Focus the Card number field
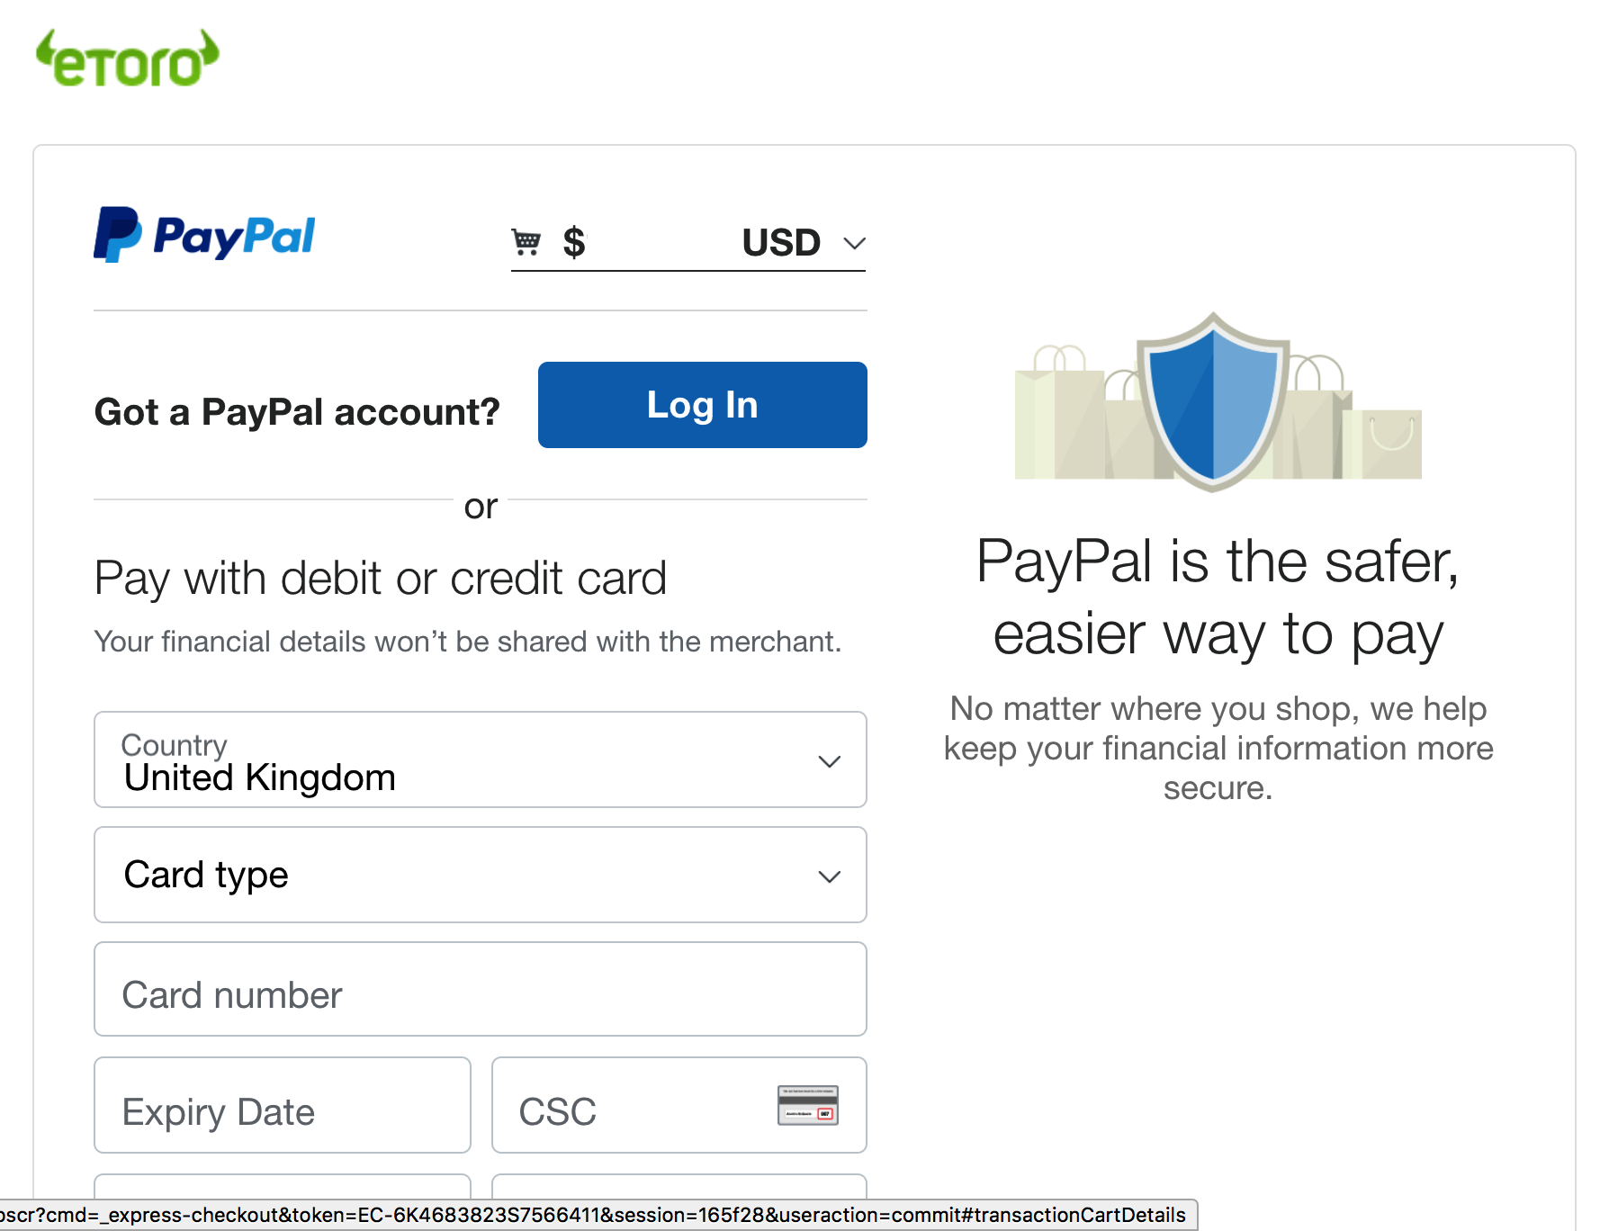Screen dimensions: 1609x1231 click(480, 990)
